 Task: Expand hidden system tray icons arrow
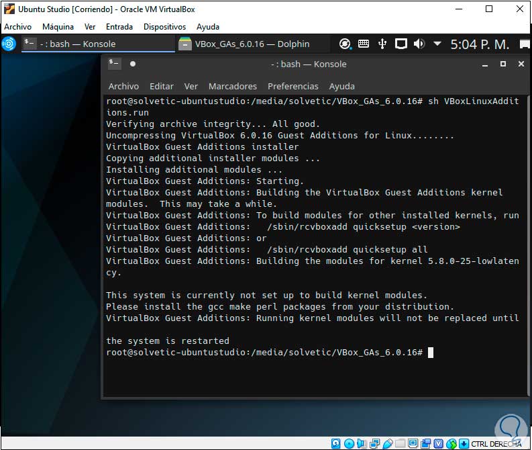click(437, 44)
